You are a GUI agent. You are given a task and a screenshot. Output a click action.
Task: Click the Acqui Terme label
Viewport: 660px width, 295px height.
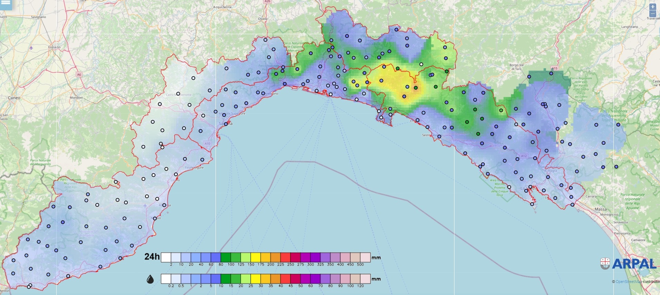222,7
